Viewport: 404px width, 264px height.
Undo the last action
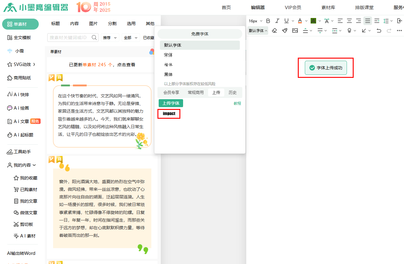pos(379,31)
